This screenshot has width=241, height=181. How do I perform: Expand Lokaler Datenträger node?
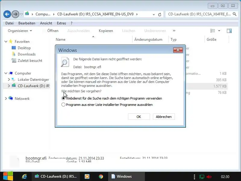tap(9, 80)
